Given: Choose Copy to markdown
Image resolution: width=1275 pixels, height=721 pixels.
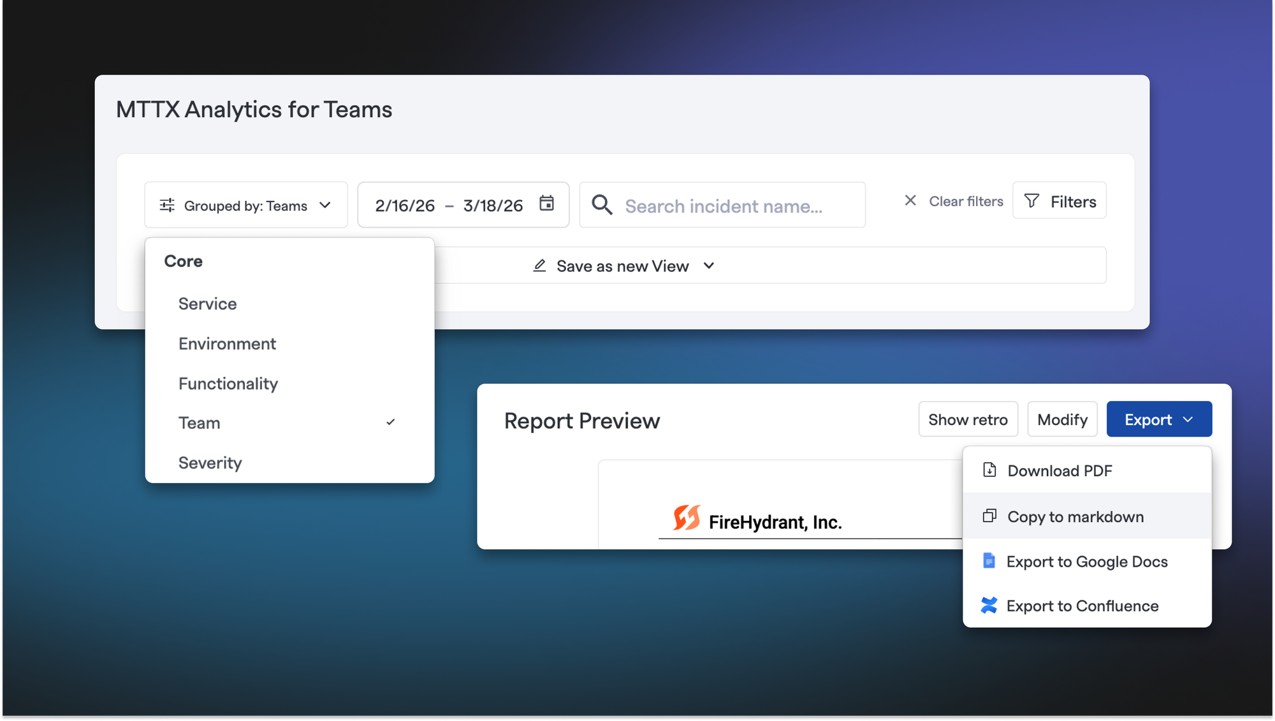Looking at the screenshot, I should click(1087, 516).
